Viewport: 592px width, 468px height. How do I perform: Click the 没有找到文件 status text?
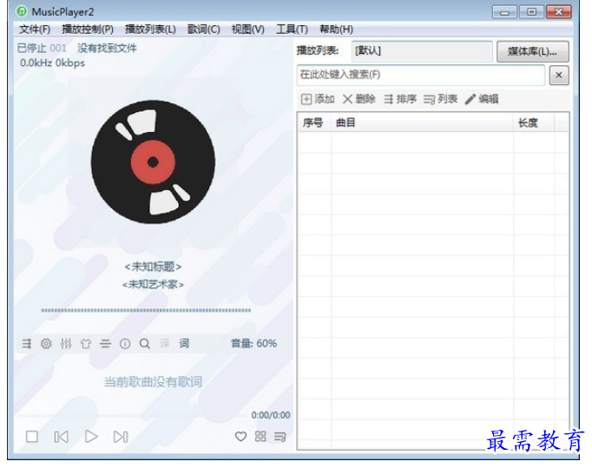pyautogui.click(x=107, y=48)
